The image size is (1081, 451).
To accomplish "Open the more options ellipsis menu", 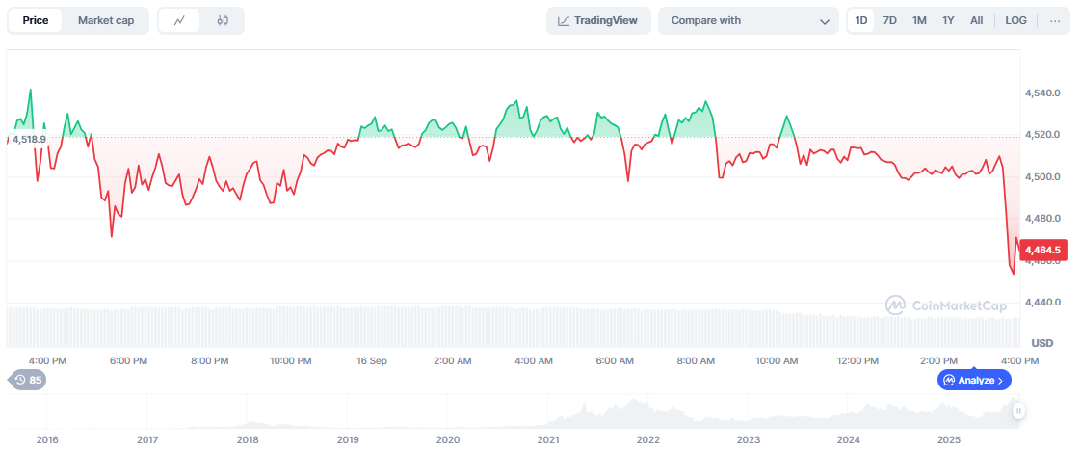I will tap(1055, 20).
